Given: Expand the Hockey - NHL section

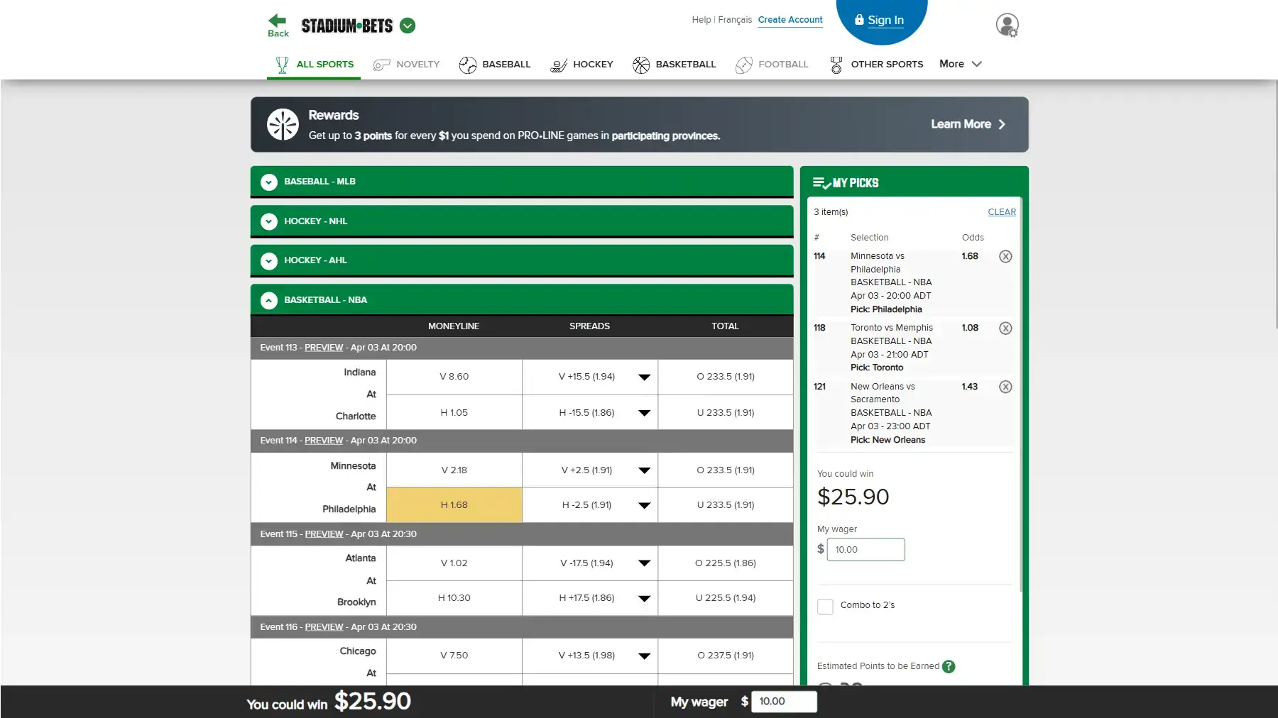Looking at the screenshot, I should point(522,221).
